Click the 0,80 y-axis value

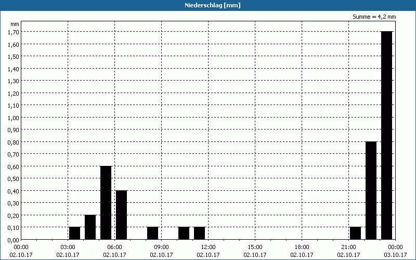click(x=14, y=142)
